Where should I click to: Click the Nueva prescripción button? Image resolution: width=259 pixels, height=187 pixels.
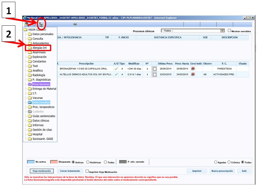point(222,171)
